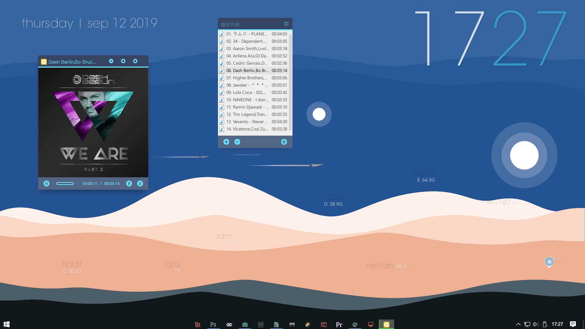Screen dimensions: 585x329
Task: Click the cpu usage widget
Action: point(173,266)
